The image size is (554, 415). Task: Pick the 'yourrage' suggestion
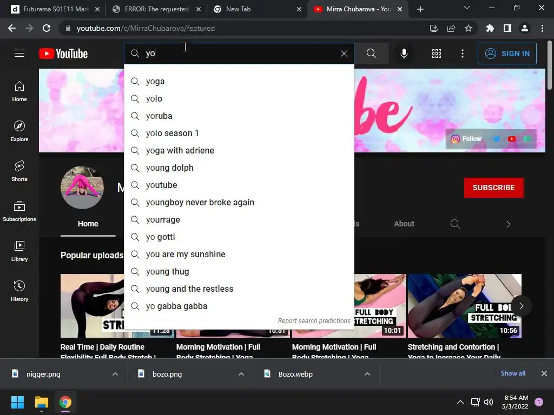[239, 220]
